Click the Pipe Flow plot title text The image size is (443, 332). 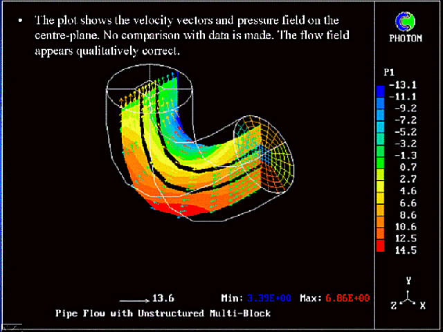[163, 313]
